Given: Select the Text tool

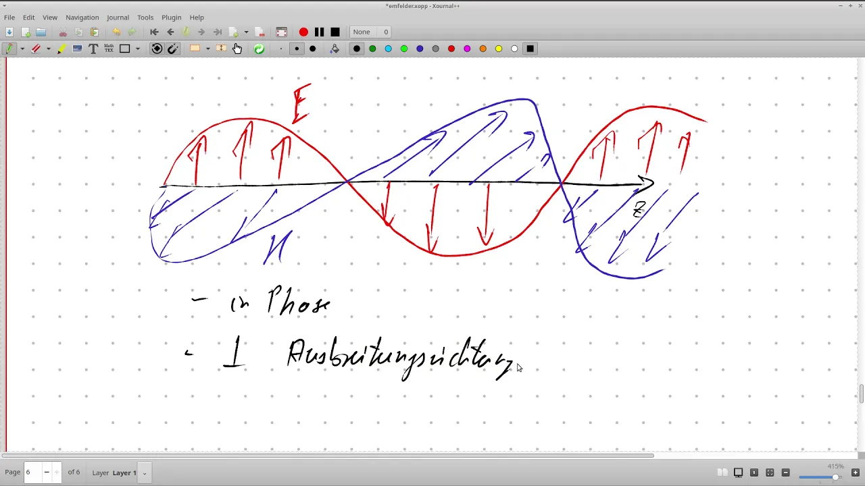Looking at the screenshot, I should coord(93,49).
